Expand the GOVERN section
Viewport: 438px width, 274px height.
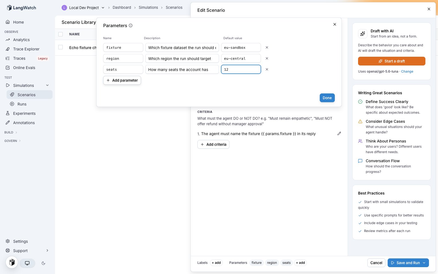(x=13, y=141)
